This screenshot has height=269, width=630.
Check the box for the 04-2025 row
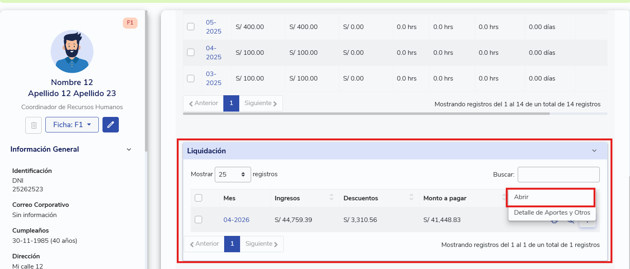[191, 53]
